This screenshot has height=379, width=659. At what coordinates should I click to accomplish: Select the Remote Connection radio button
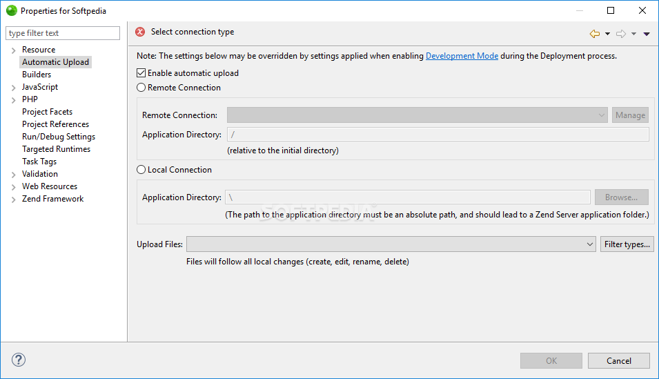click(141, 88)
